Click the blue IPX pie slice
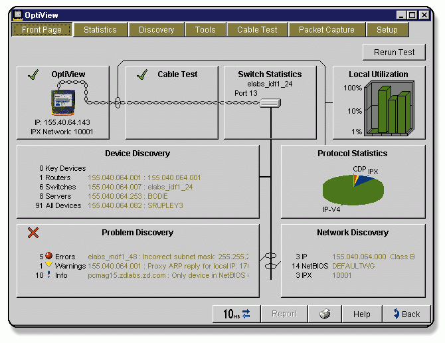The image size is (445, 343). pos(364,181)
